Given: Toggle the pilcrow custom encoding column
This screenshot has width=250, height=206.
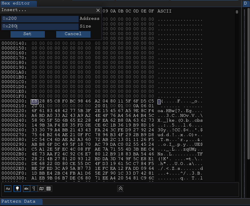Looking at the screenshot, I should click(x=33, y=188).
